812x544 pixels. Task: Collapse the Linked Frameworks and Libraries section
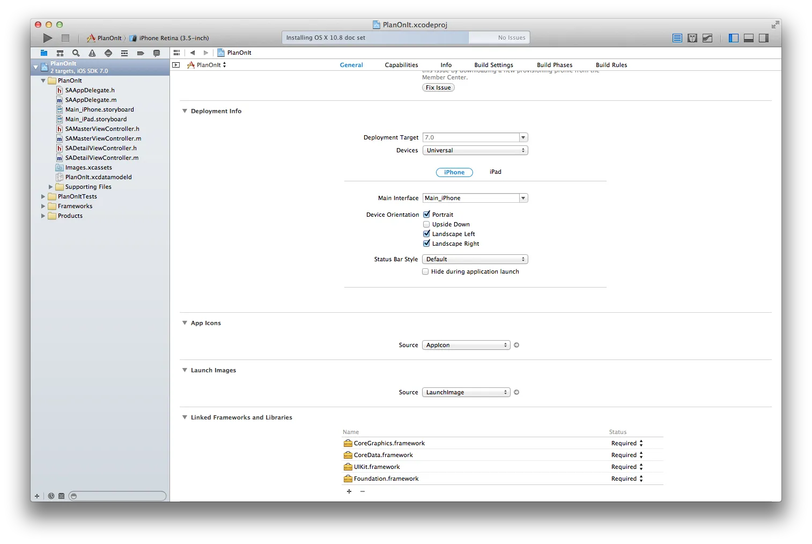point(185,417)
